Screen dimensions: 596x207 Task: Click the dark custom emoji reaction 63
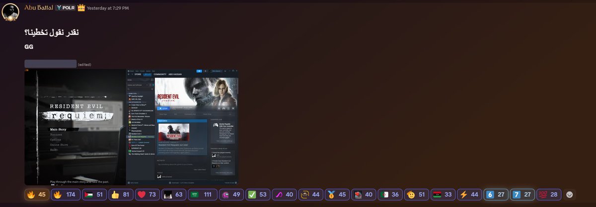tap(173, 195)
